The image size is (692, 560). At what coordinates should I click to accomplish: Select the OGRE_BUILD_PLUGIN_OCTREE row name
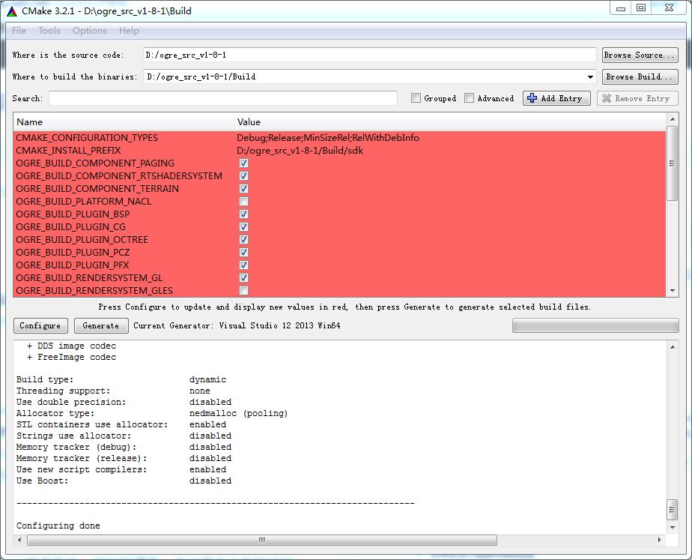click(x=82, y=240)
